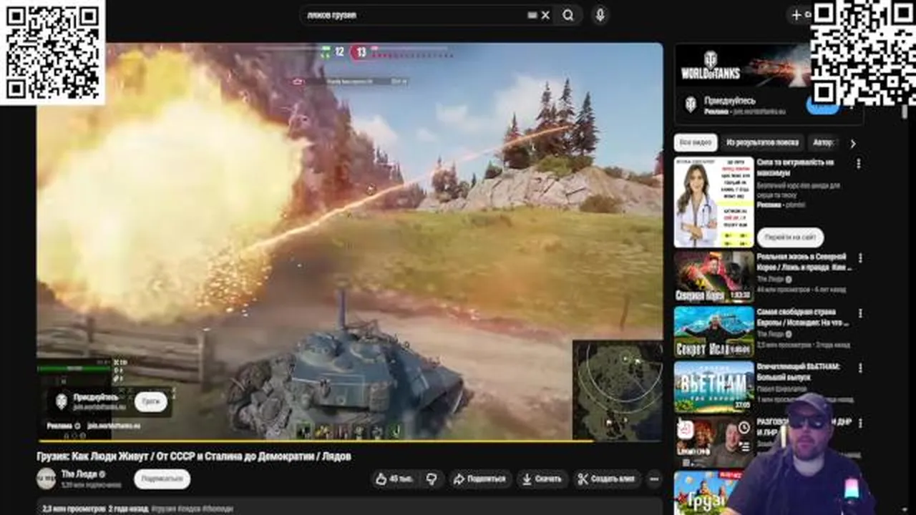Image resolution: width=916 pixels, height=515 pixels.
Task: Select the Все видео filter chip
Action: (x=695, y=143)
